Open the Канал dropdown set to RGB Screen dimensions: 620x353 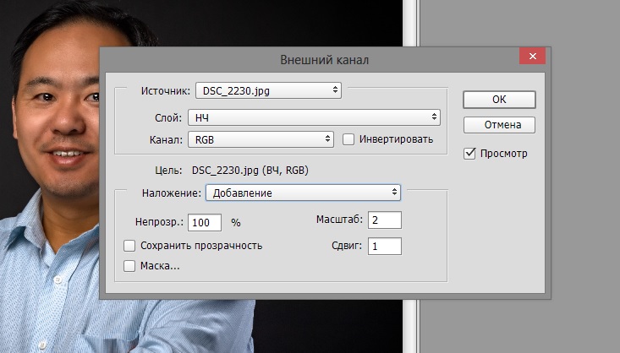261,139
